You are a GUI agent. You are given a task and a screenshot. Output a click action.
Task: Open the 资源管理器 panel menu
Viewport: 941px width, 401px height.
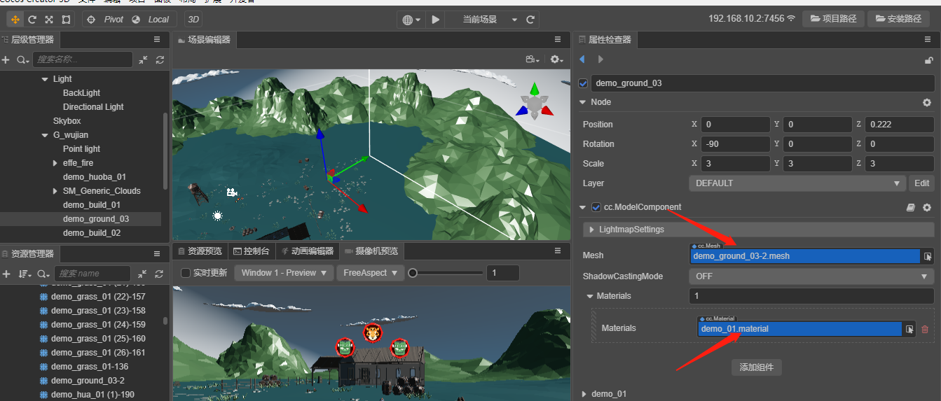157,253
